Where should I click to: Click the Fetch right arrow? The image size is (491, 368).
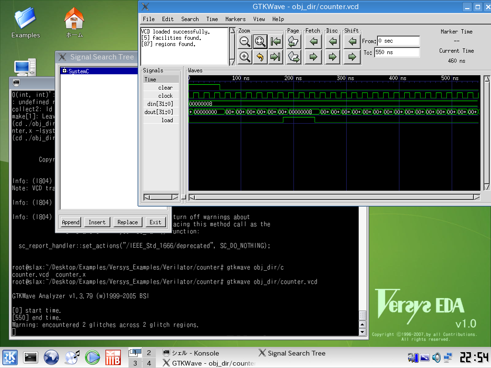tap(314, 57)
